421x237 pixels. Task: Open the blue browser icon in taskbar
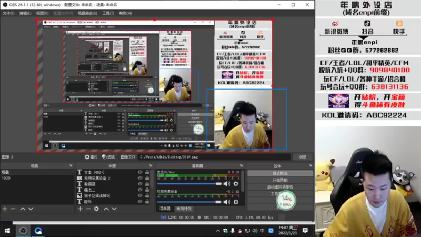(x=38, y=231)
